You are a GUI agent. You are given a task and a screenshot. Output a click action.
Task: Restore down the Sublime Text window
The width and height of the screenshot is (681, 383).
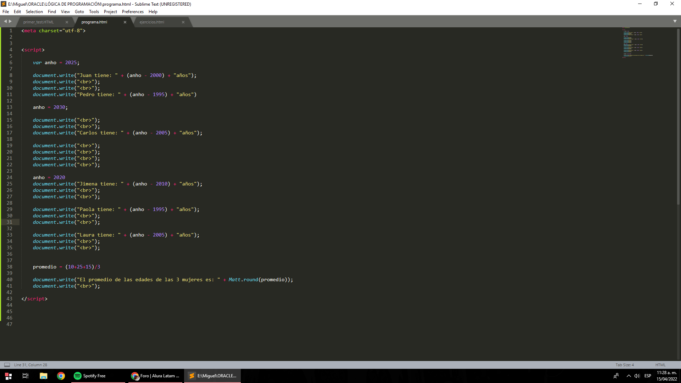(x=656, y=4)
